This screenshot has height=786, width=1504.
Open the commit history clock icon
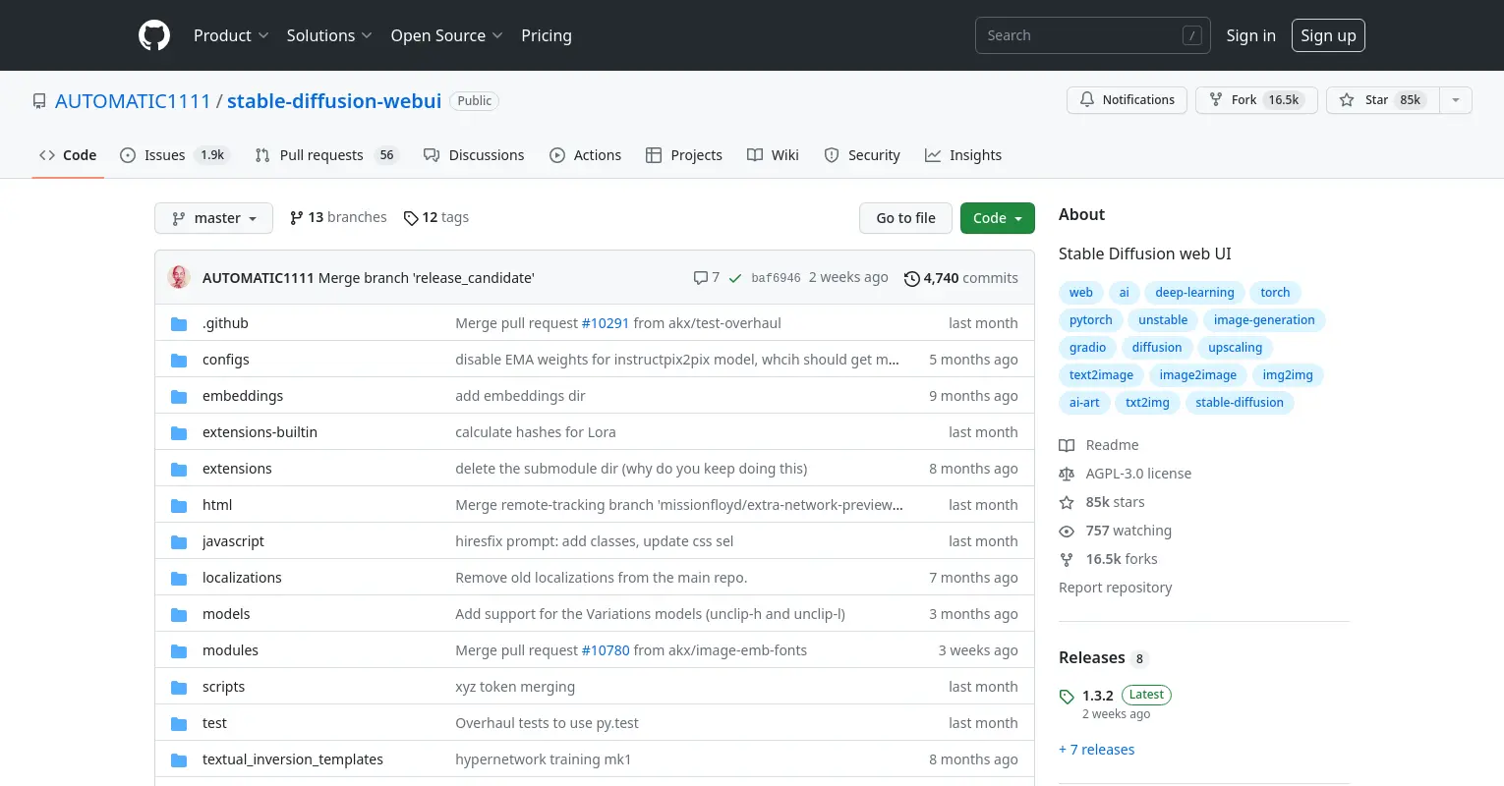point(911,279)
